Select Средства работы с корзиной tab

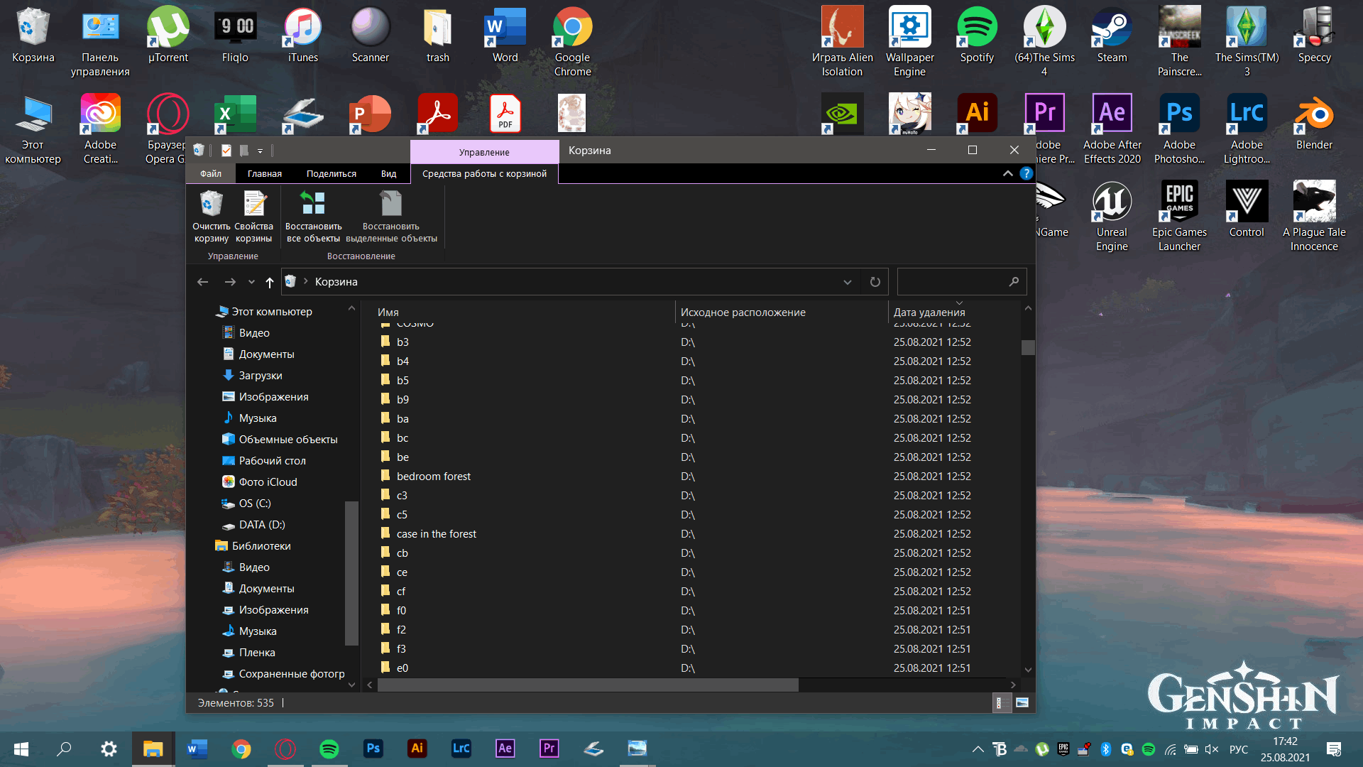(484, 173)
